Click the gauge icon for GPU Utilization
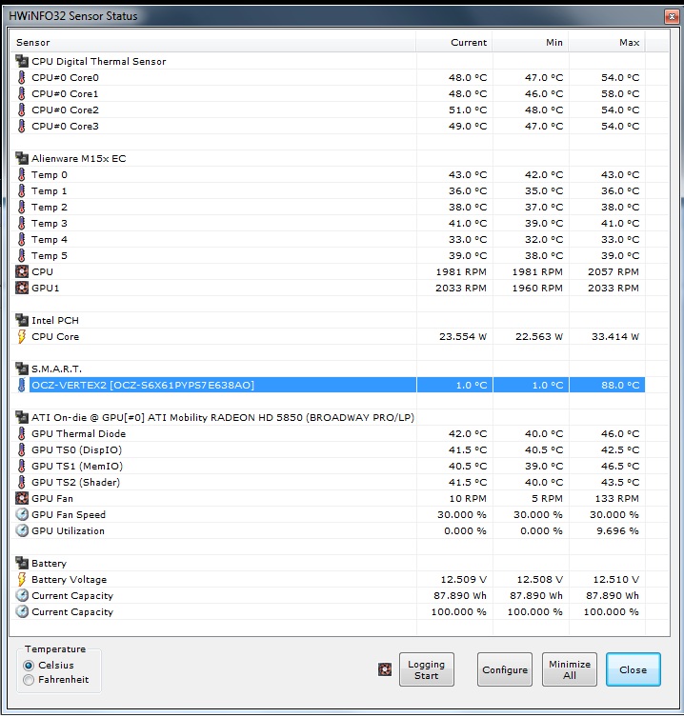Viewport: 684px width, 718px height. click(22, 530)
